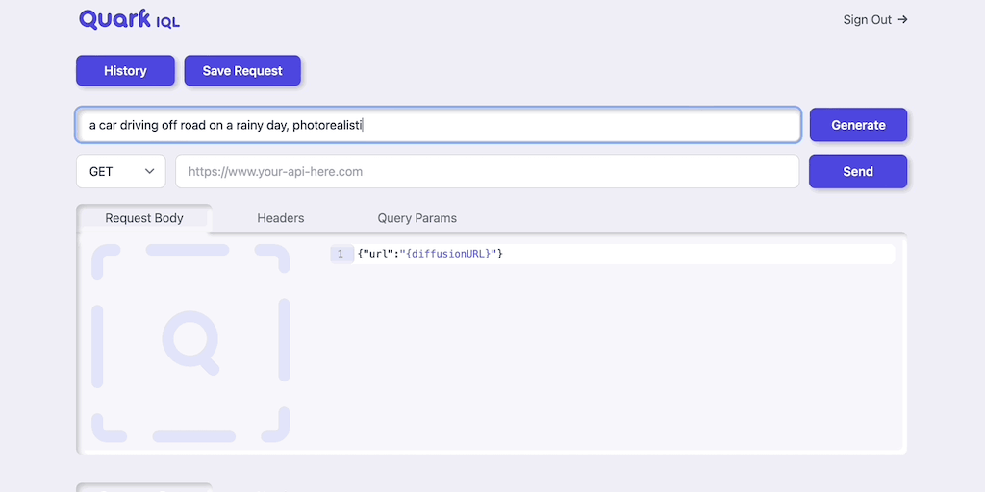
Task: Click the magnifier icon in image placeholder
Action: [x=189, y=341]
